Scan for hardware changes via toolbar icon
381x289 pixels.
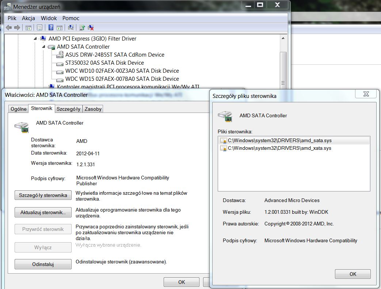(71, 27)
